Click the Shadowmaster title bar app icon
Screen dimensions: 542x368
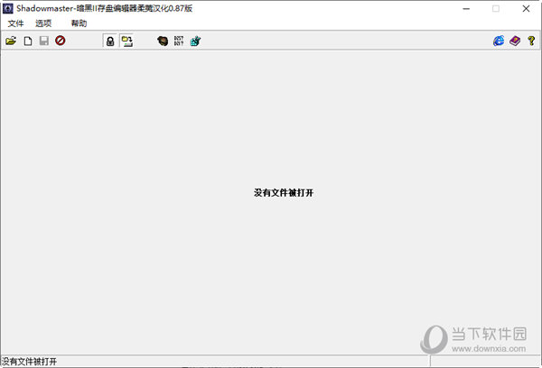pos(8,8)
